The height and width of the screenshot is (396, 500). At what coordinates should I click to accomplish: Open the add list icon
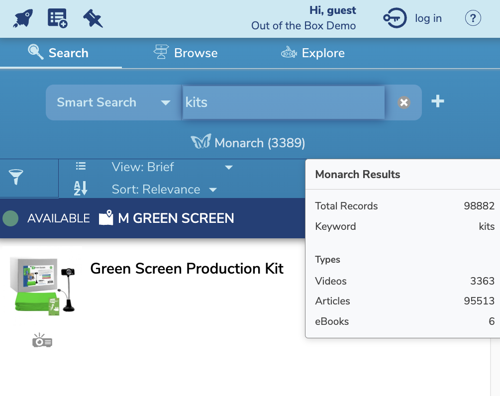point(57,18)
